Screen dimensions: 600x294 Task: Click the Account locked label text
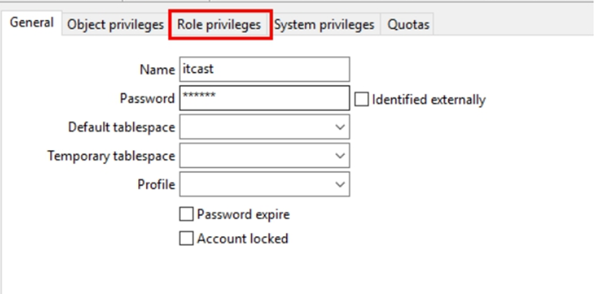click(x=243, y=238)
